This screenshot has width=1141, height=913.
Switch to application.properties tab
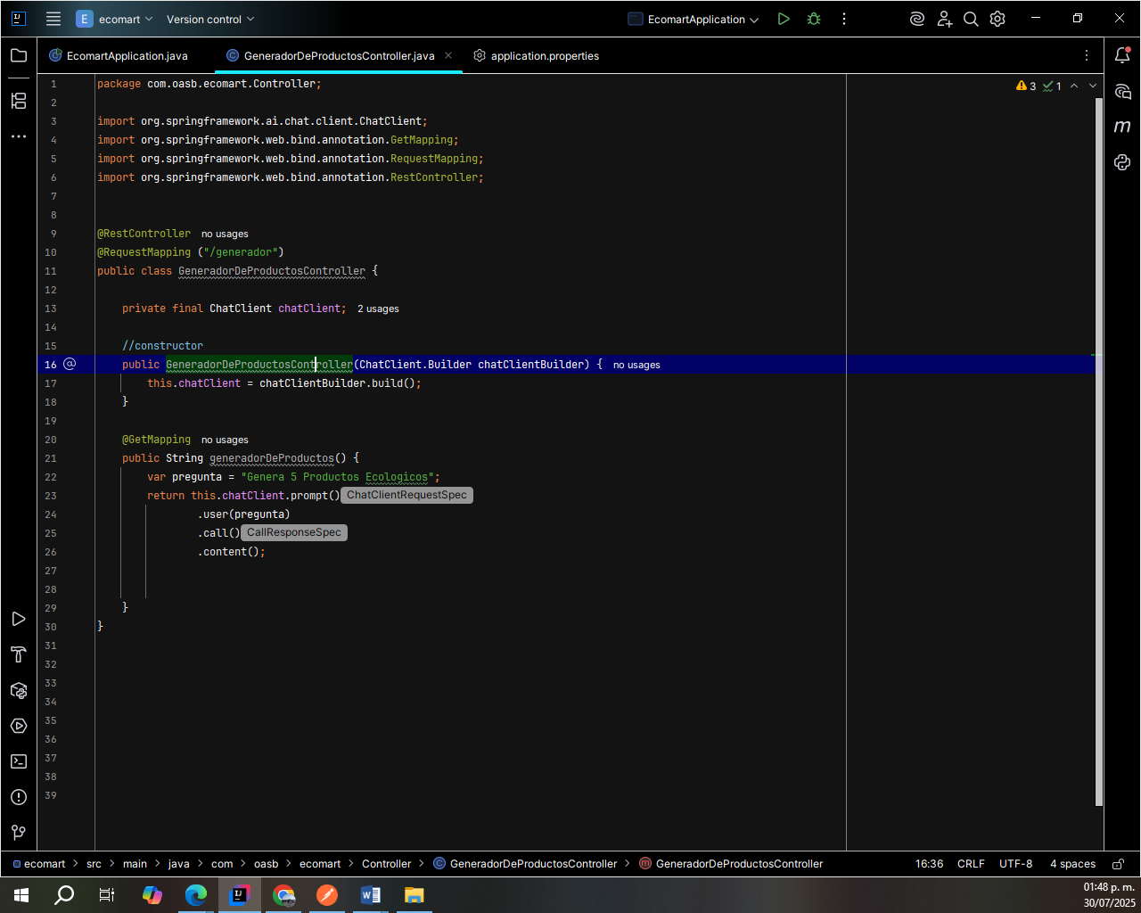(x=537, y=55)
